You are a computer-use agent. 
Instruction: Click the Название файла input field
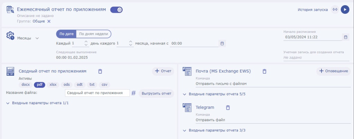[97, 93]
